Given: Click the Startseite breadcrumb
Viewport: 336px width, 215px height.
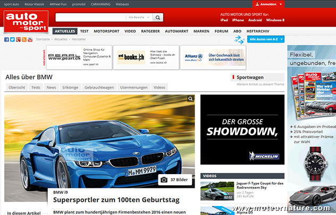Looking at the screenshot, I should (x=43, y=39).
